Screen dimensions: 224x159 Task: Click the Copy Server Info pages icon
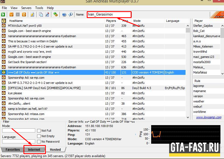[x=41, y=14]
